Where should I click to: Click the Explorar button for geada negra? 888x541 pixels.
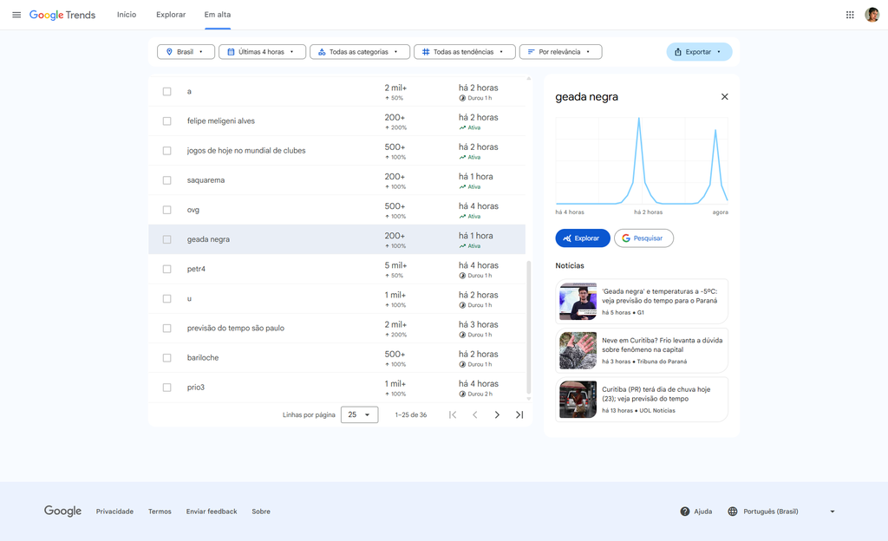(582, 238)
